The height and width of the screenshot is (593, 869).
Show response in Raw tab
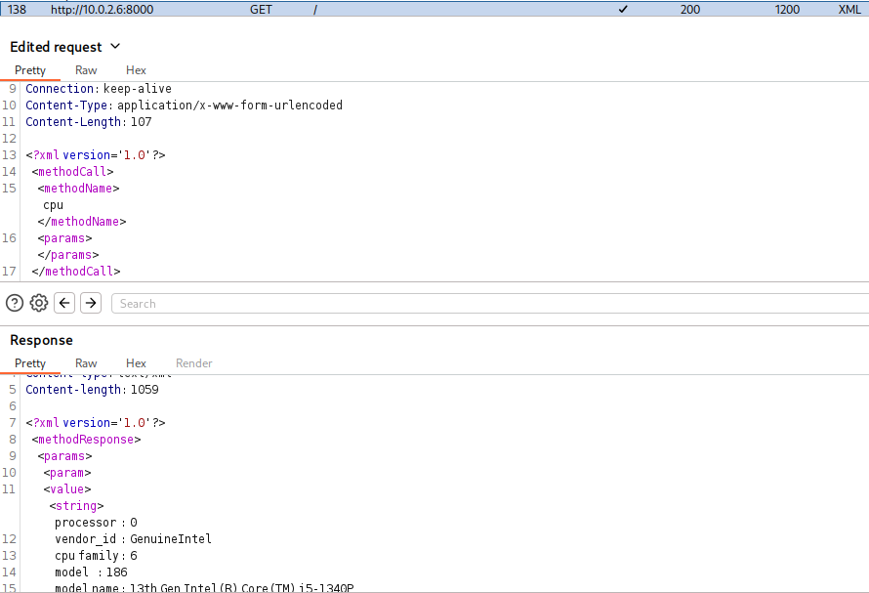(x=86, y=363)
